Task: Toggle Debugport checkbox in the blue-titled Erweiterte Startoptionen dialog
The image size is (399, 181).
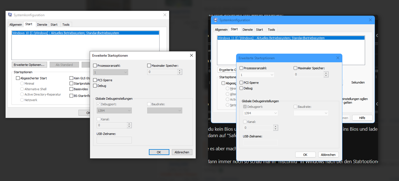Action: point(245,107)
